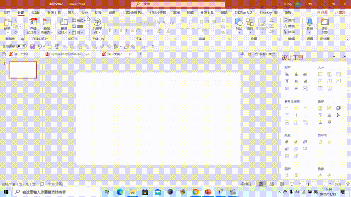Collapse the ribbon with chevron
This screenshot has height=197, width=351.
(347, 40)
